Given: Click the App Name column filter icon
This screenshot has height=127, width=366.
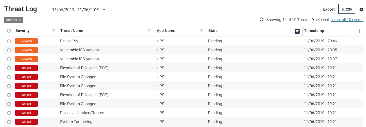Looking at the screenshot, I should pyautogui.click(x=201, y=31).
